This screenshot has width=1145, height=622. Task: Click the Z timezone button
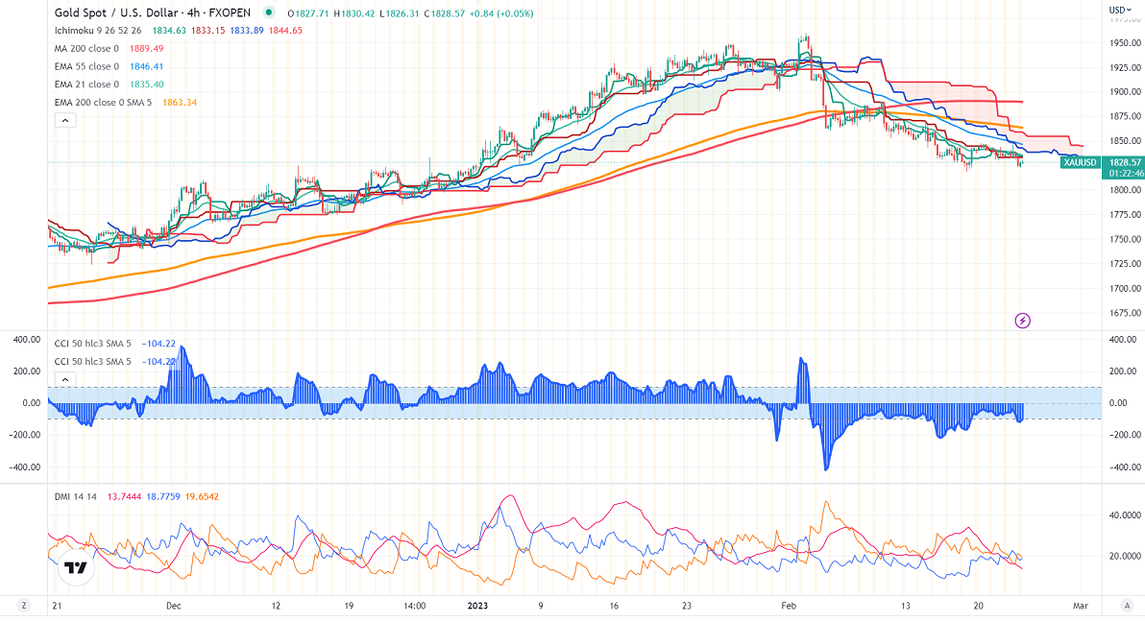click(24, 606)
